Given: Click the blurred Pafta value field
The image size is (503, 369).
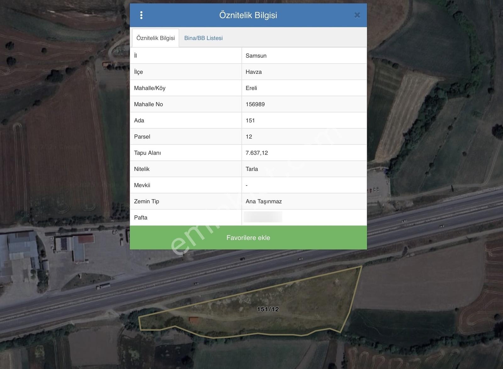Looking at the screenshot, I should (x=263, y=217).
